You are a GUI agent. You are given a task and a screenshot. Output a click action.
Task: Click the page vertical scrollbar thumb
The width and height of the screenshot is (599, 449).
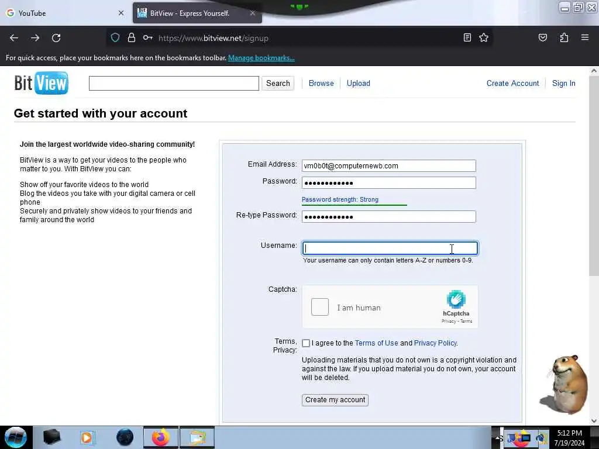594,175
